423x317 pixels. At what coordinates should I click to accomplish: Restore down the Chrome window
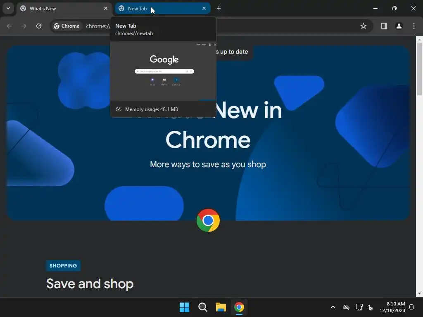(394, 8)
